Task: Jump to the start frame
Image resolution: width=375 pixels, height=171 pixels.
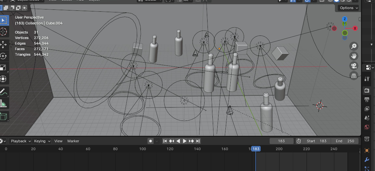Action: pyautogui.click(x=165, y=141)
